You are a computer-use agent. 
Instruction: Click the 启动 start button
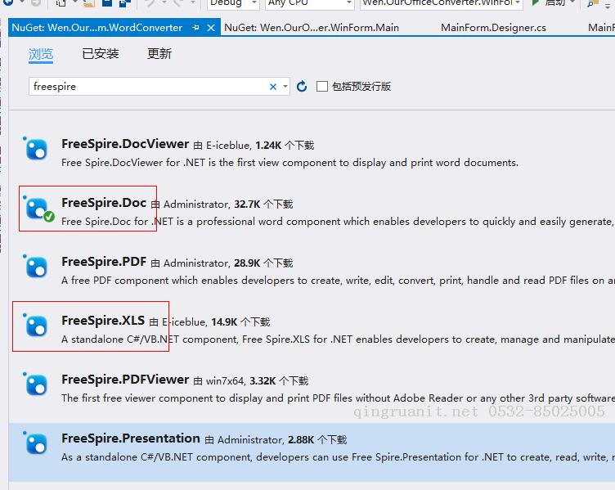point(550,3)
